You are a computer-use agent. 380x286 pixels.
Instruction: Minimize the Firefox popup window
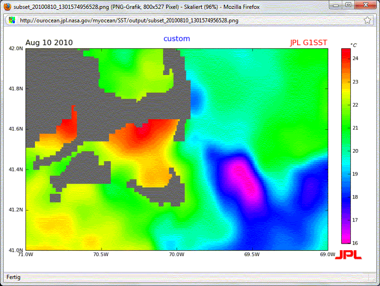[x=335, y=5]
